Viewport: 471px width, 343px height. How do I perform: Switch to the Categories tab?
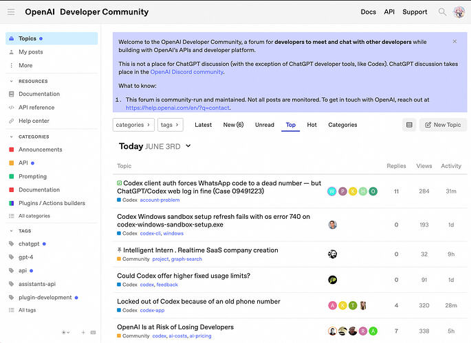click(x=342, y=125)
